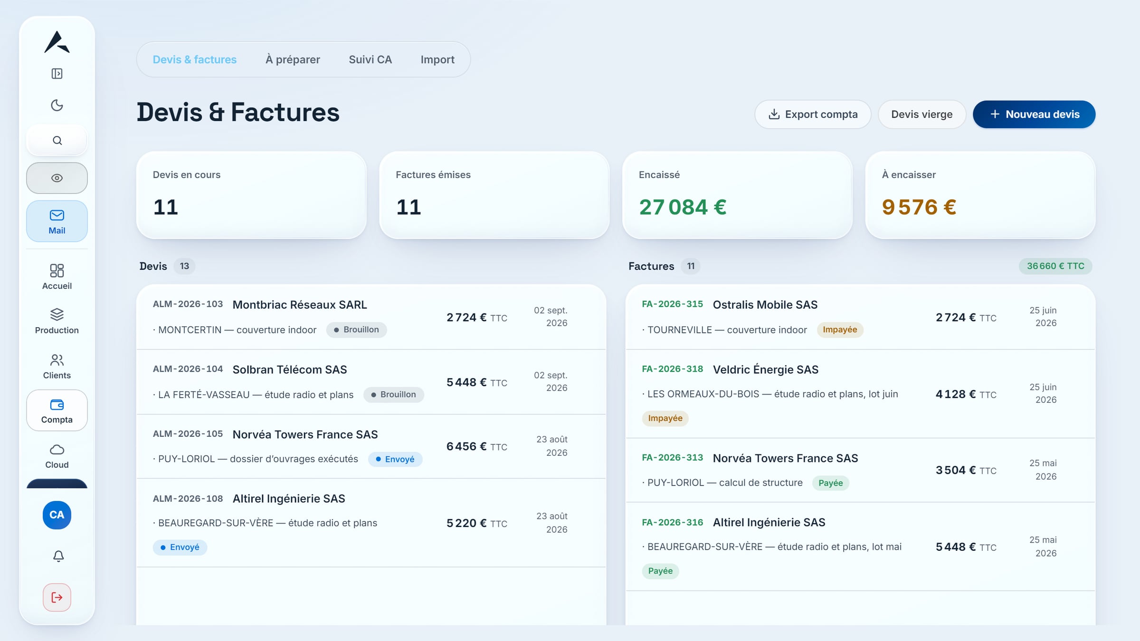Open quote ALM-2026-108 Altirel Ingénierie SAS
The height and width of the screenshot is (641, 1140).
point(371,523)
